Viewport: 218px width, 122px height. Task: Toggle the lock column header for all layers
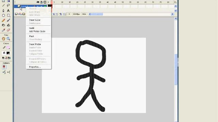[41, 2]
